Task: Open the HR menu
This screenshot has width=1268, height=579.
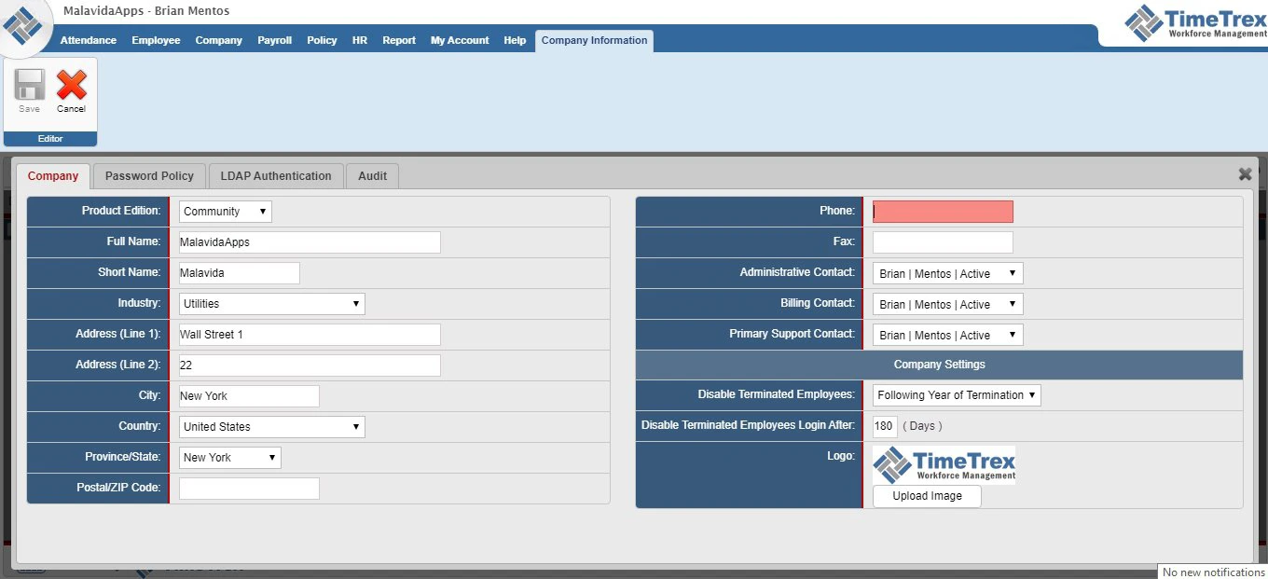Action: (x=360, y=40)
